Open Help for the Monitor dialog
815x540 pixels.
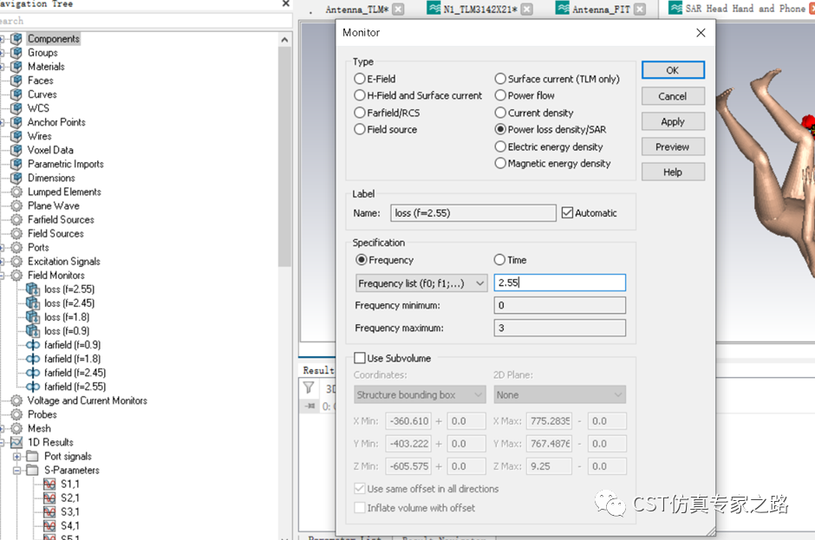tap(673, 172)
